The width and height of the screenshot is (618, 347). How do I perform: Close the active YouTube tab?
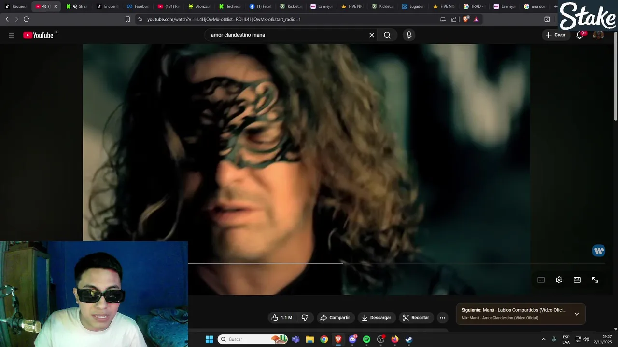(x=56, y=6)
